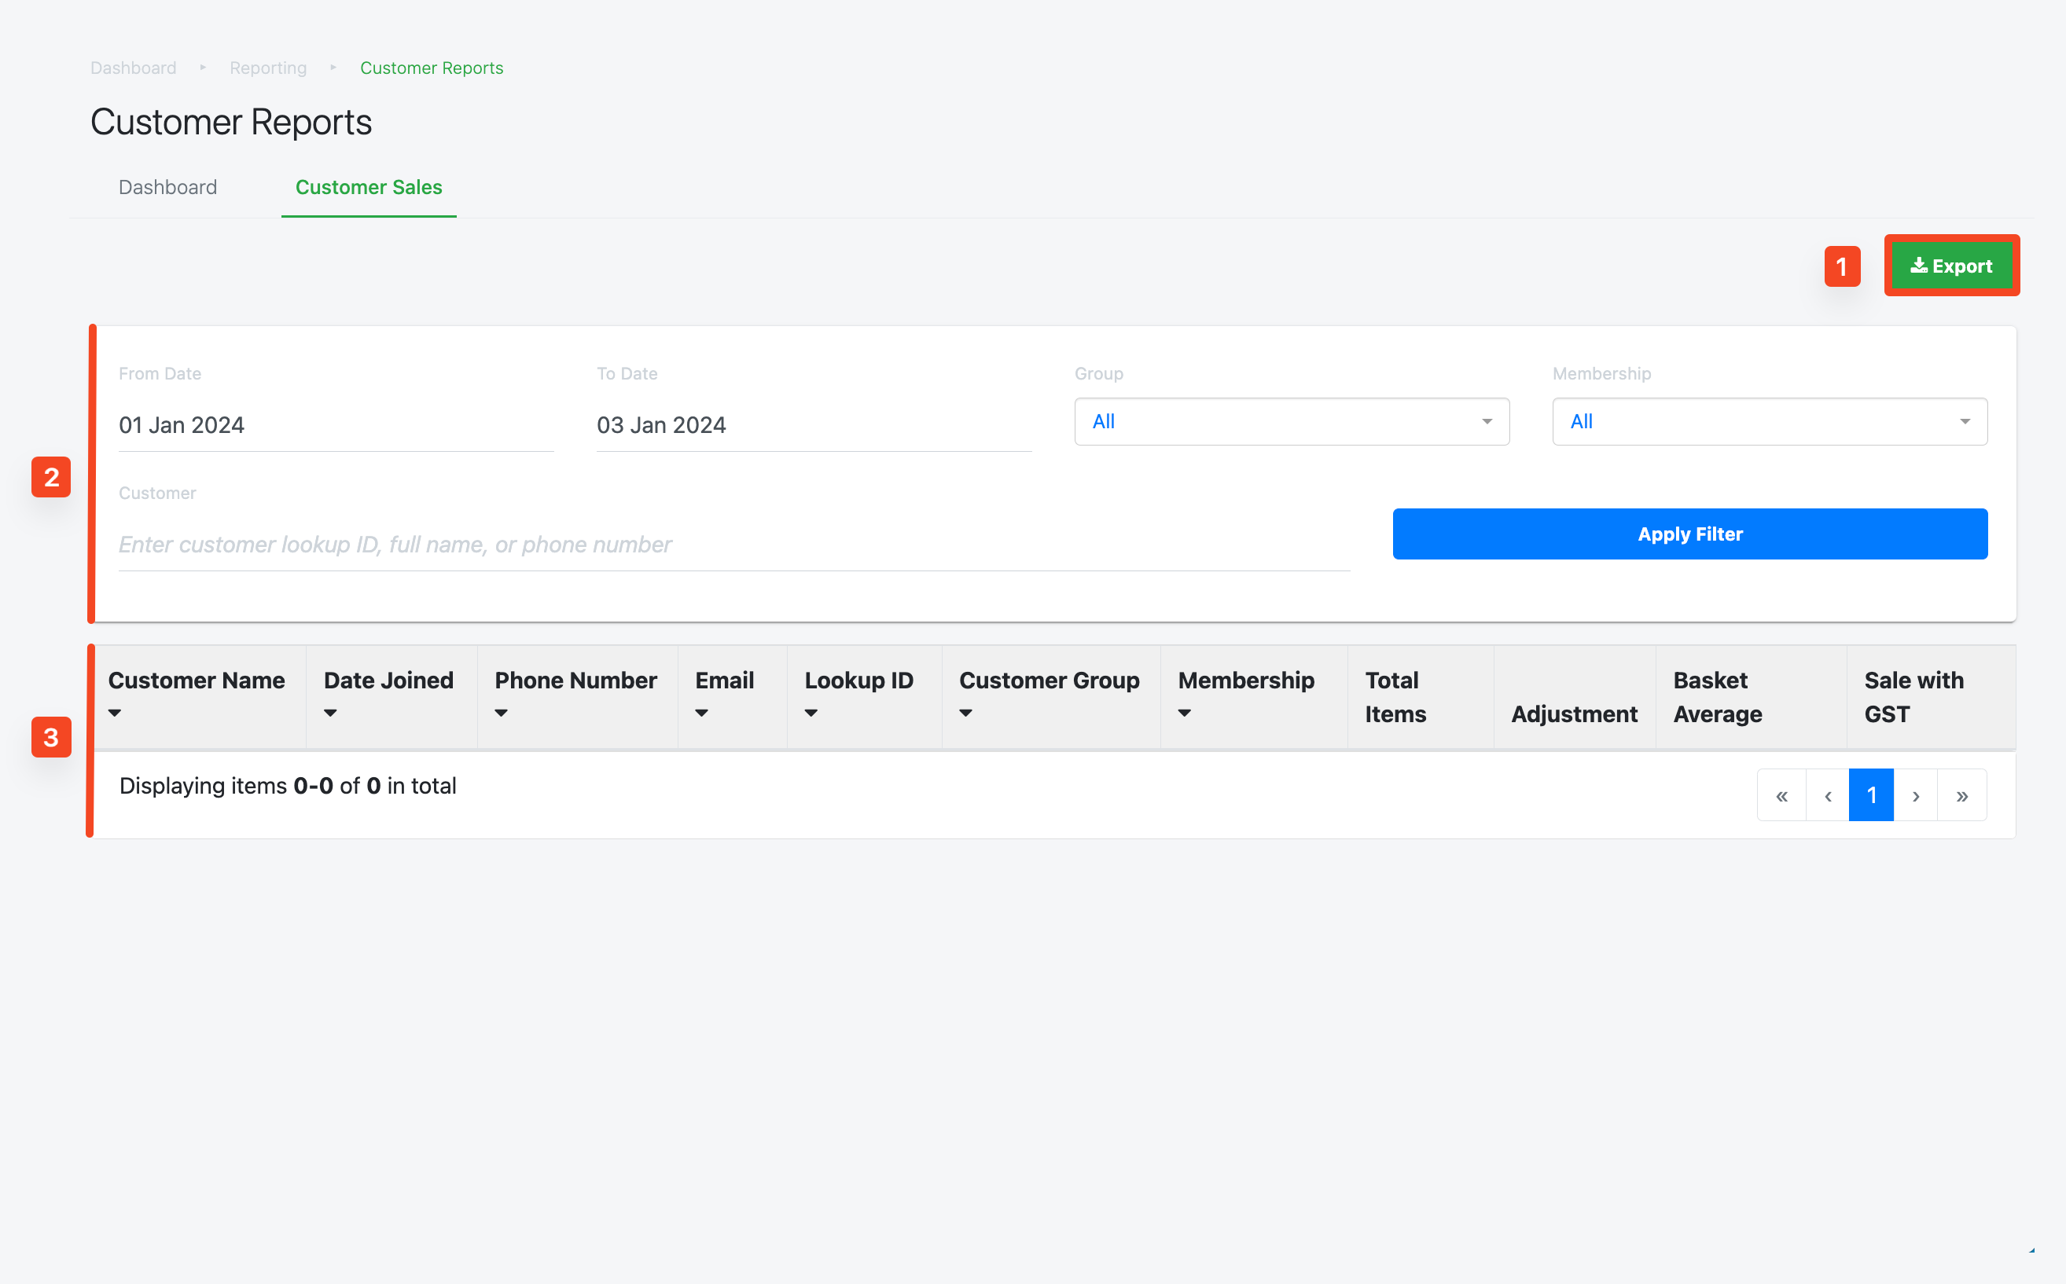Focus the Customer lookup input field
The image size is (2066, 1284).
click(x=734, y=545)
